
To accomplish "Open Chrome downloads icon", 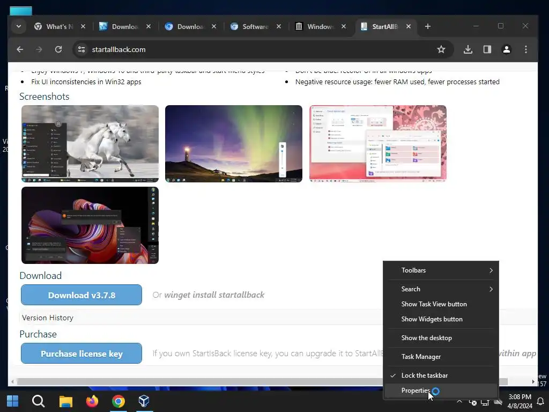I will point(468,49).
